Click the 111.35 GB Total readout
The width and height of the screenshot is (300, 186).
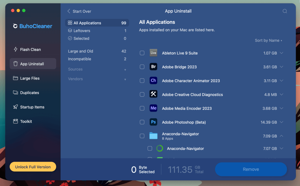[186, 169]
